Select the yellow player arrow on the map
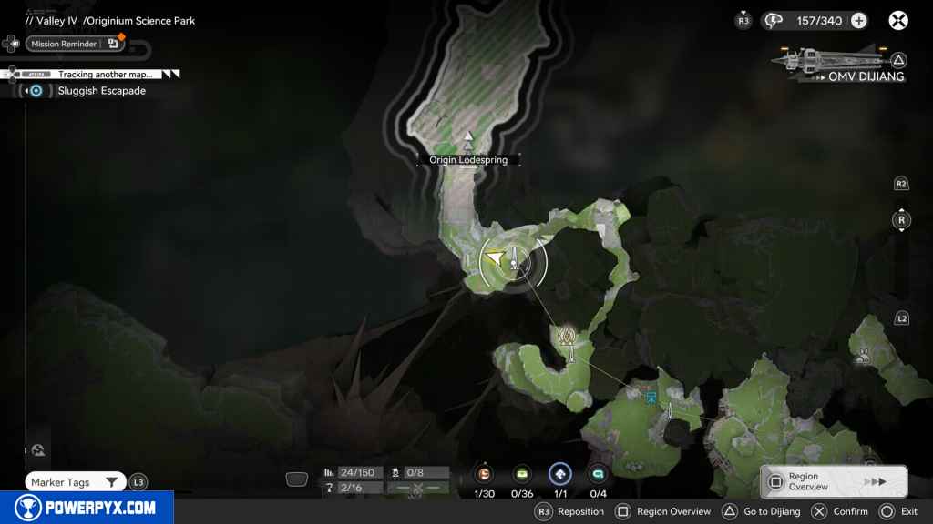 pyautogui.click(x=494, y=259)
